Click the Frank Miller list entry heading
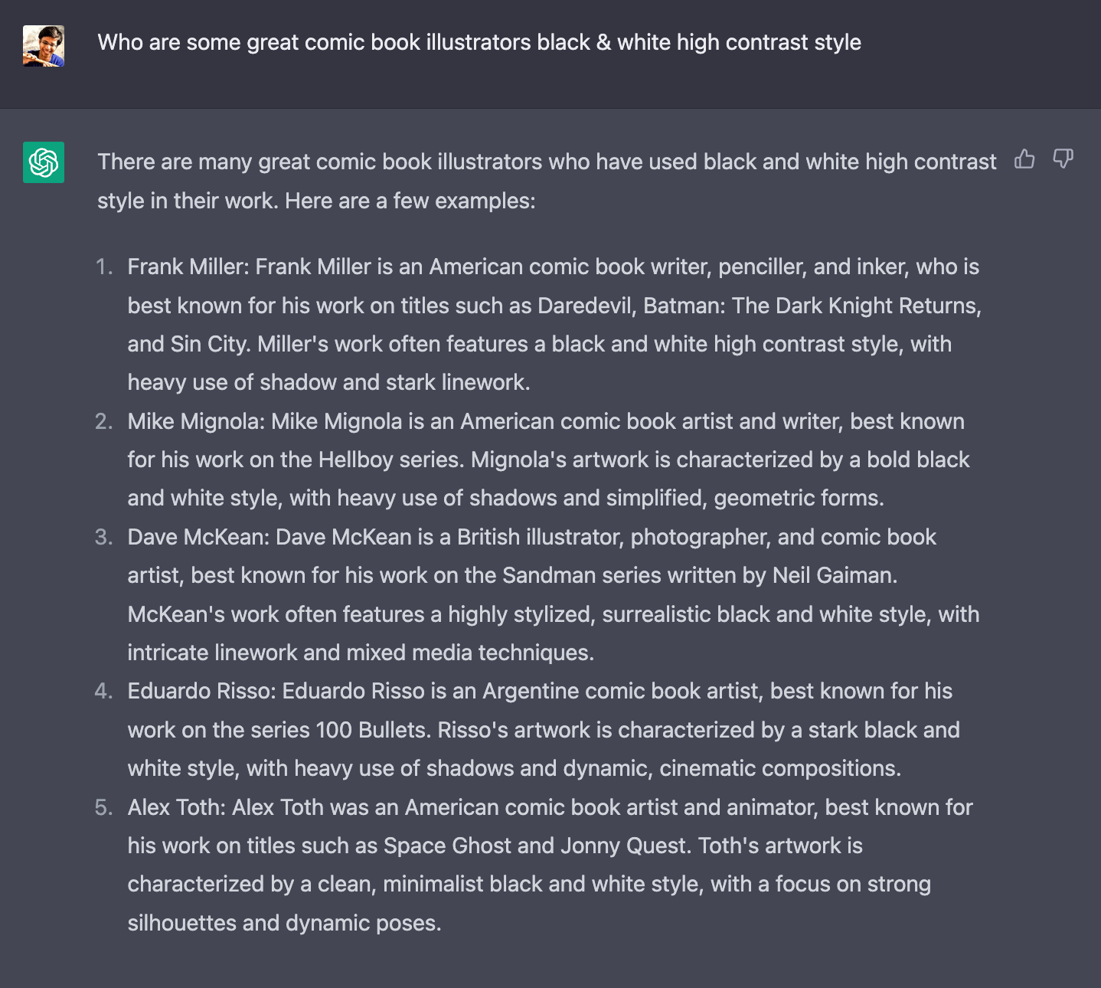 188,267
